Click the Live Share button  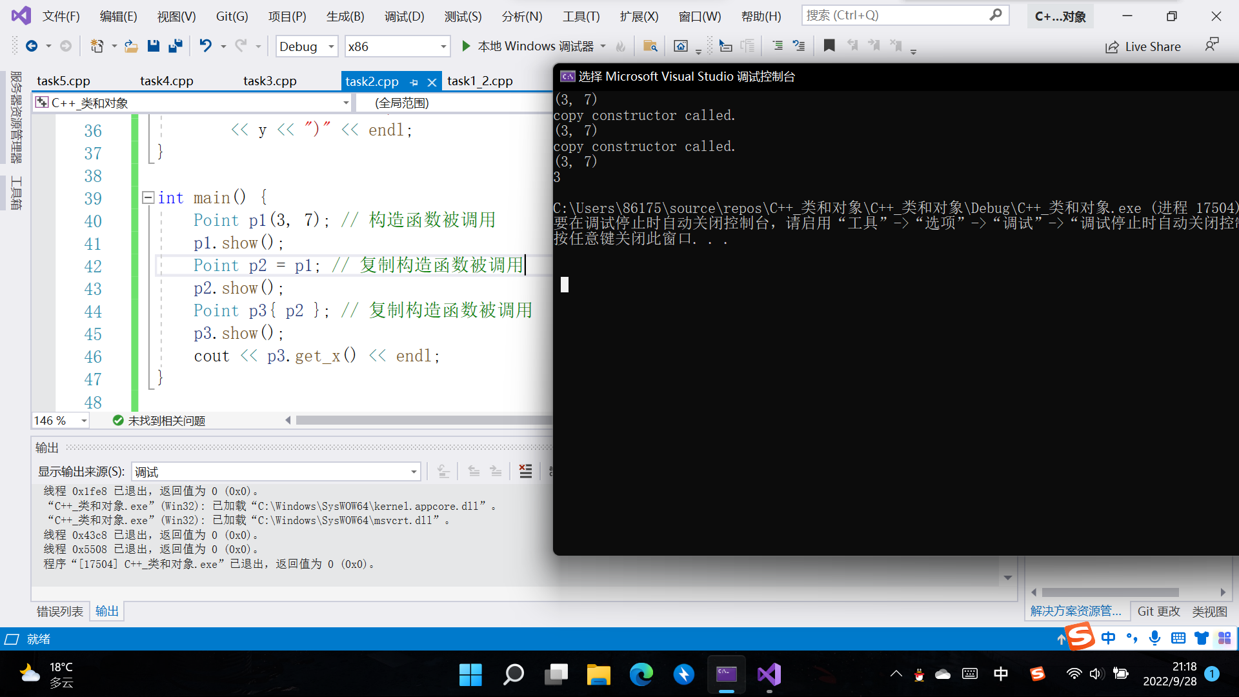(1143, 46)
